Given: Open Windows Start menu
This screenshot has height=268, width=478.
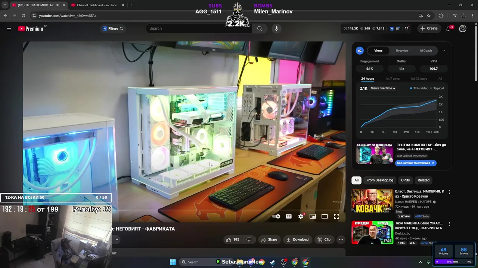Looking at the screenshot, I should (173, 262).
